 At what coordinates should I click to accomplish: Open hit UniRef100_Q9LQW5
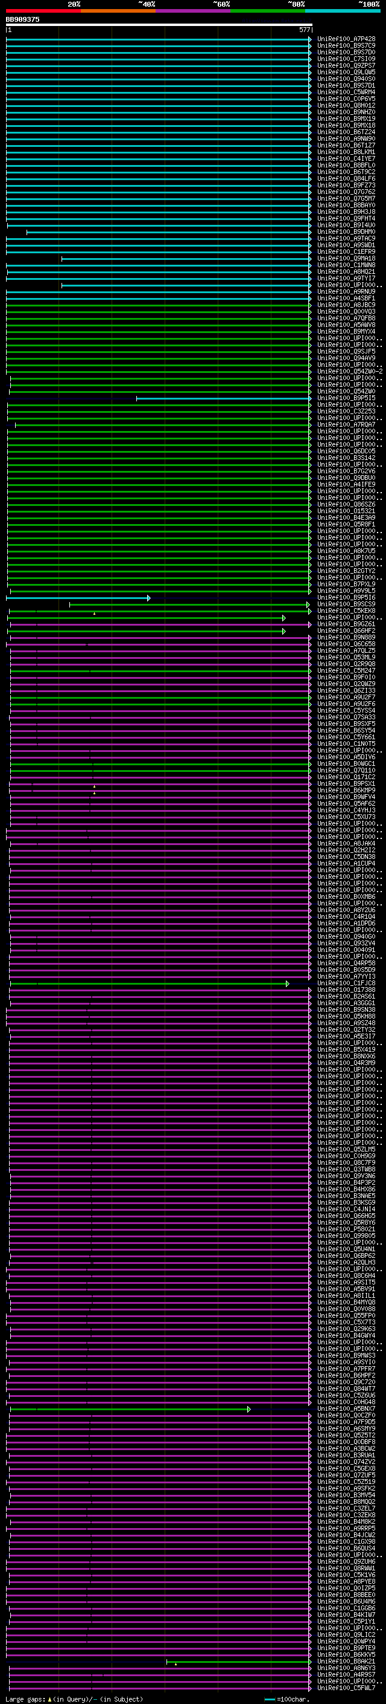click(x=346, y=72)
